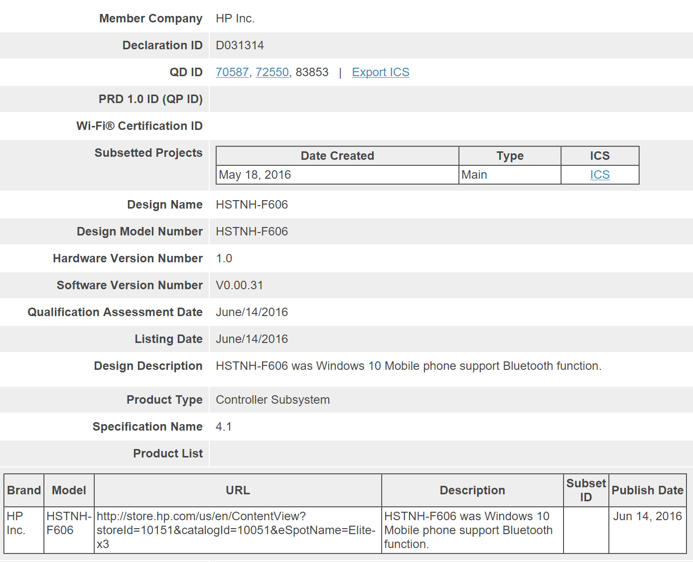Click the Design Model Number value HSTNH-F606
This screenshot has width=693, height=562.
(252, 231)
